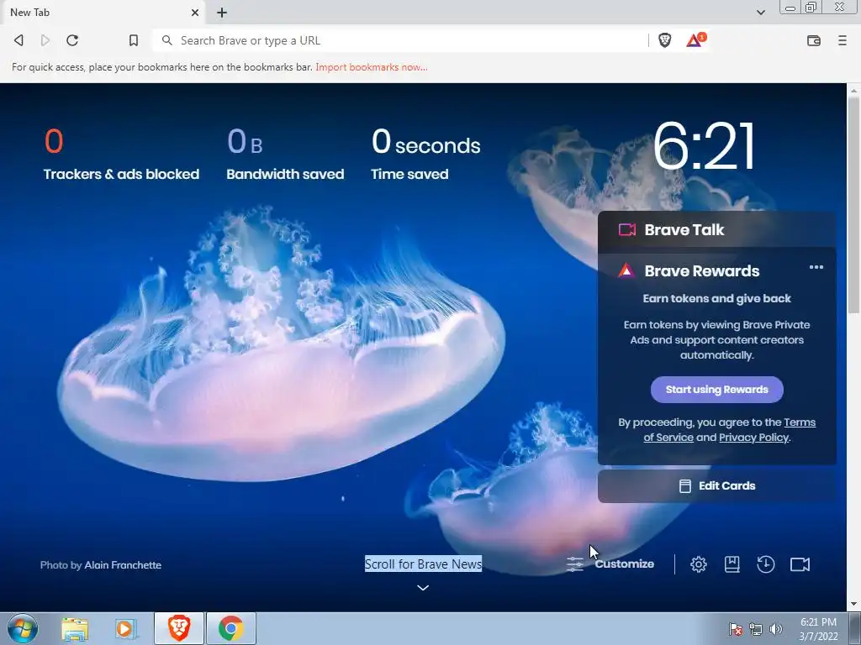Click Start using Rewards button
Viewport: 861px width, 645px height.
click(x=716, y=390)
